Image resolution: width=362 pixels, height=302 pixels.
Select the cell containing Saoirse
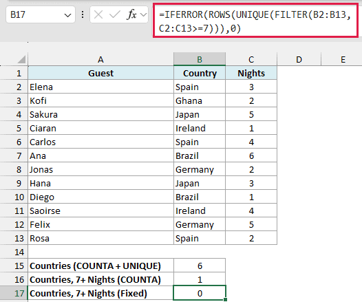click(100, 211)
